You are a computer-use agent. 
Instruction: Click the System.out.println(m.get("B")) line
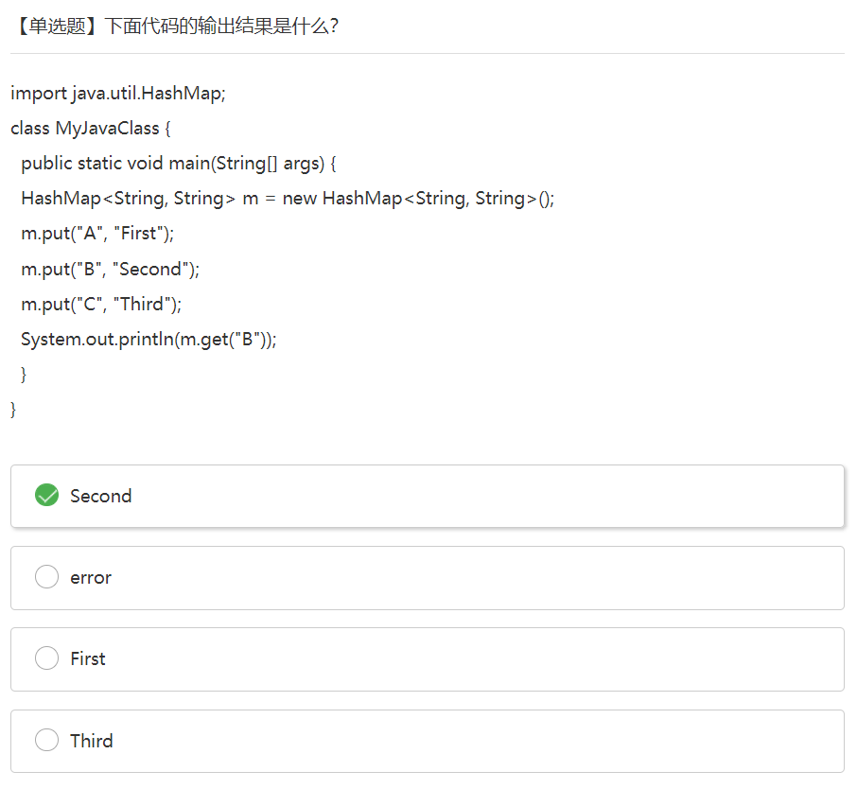click(149, 339)
